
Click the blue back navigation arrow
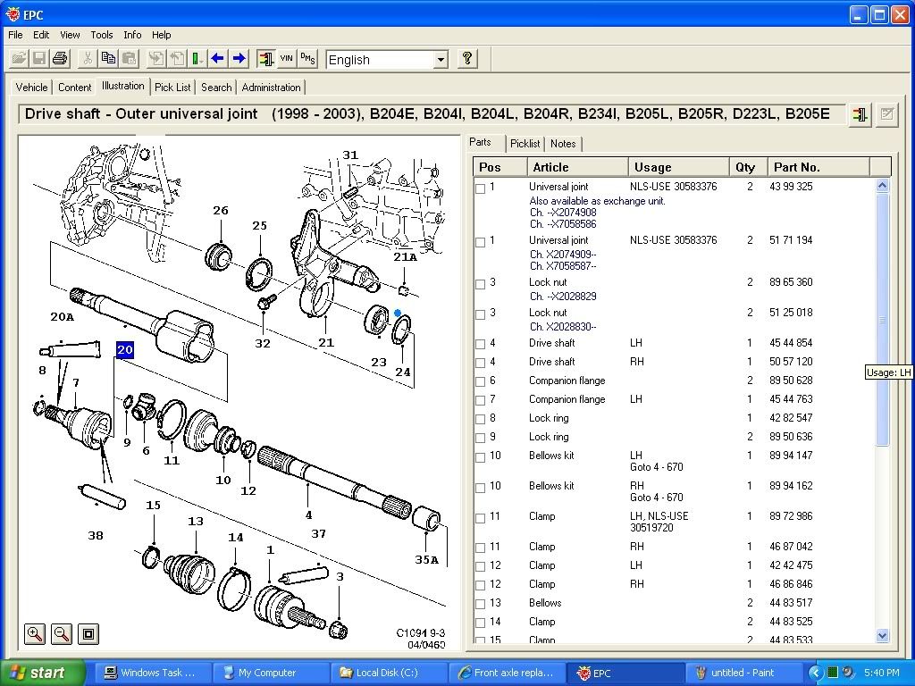217,58
